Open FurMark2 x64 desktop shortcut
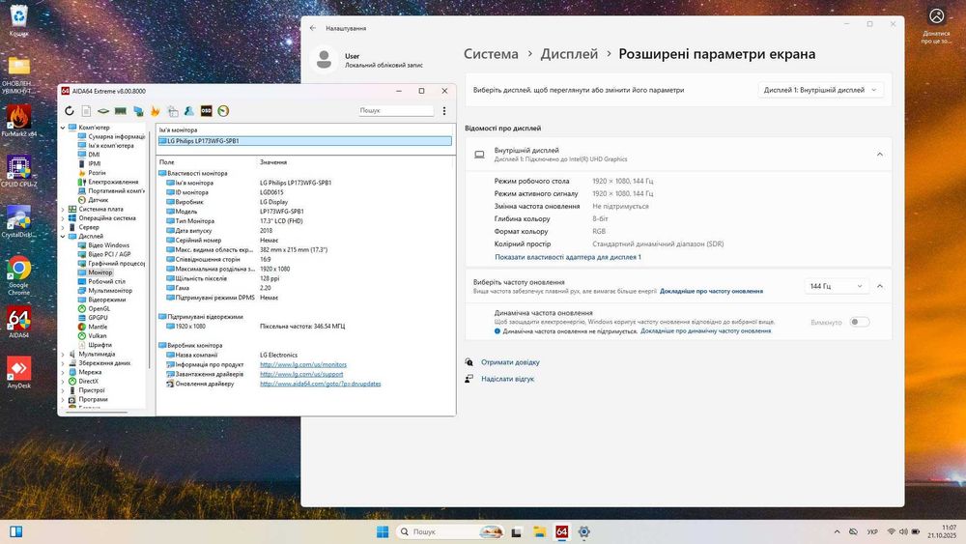Screen dimensions: 966x544 [19, 121]
